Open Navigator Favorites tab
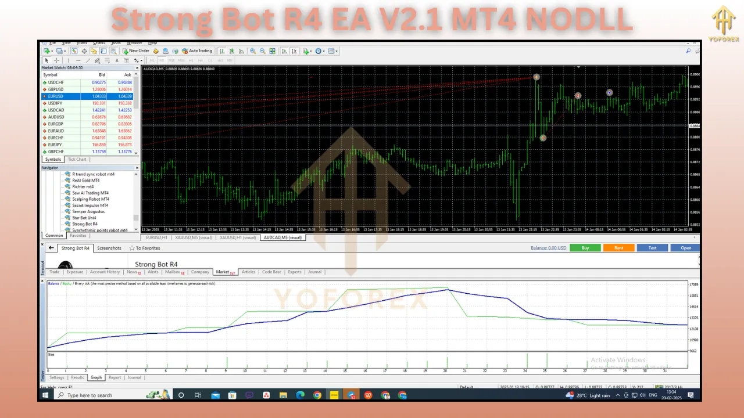The height and width of the screenshot is (418, 744). 78,236
